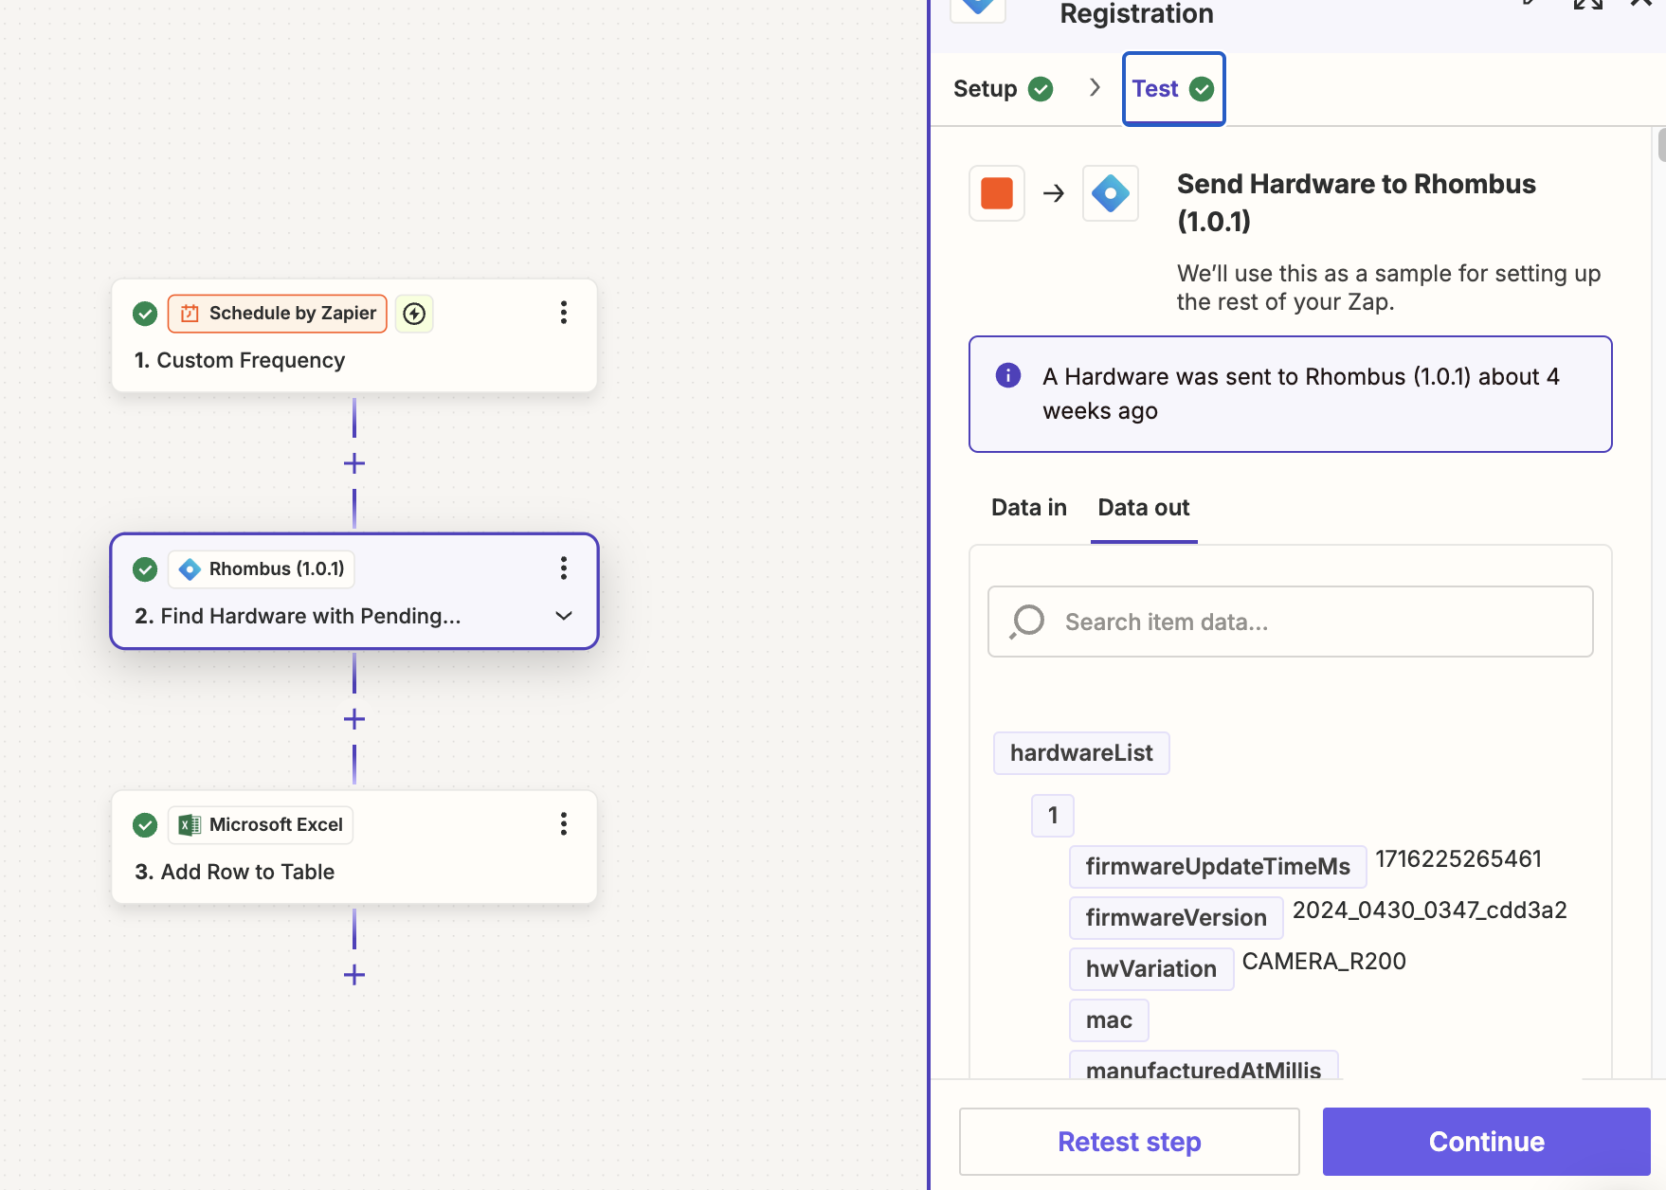Switch to the Data in tab
The image size is (1666, 1190).
click(x=1029, y=508)
